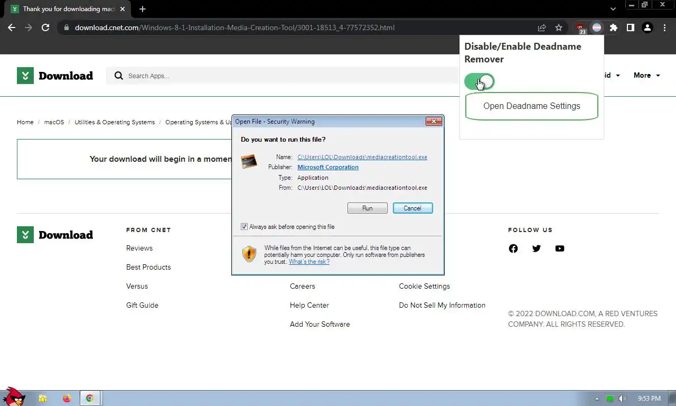Click What's the risk? link

pos(309,262)
